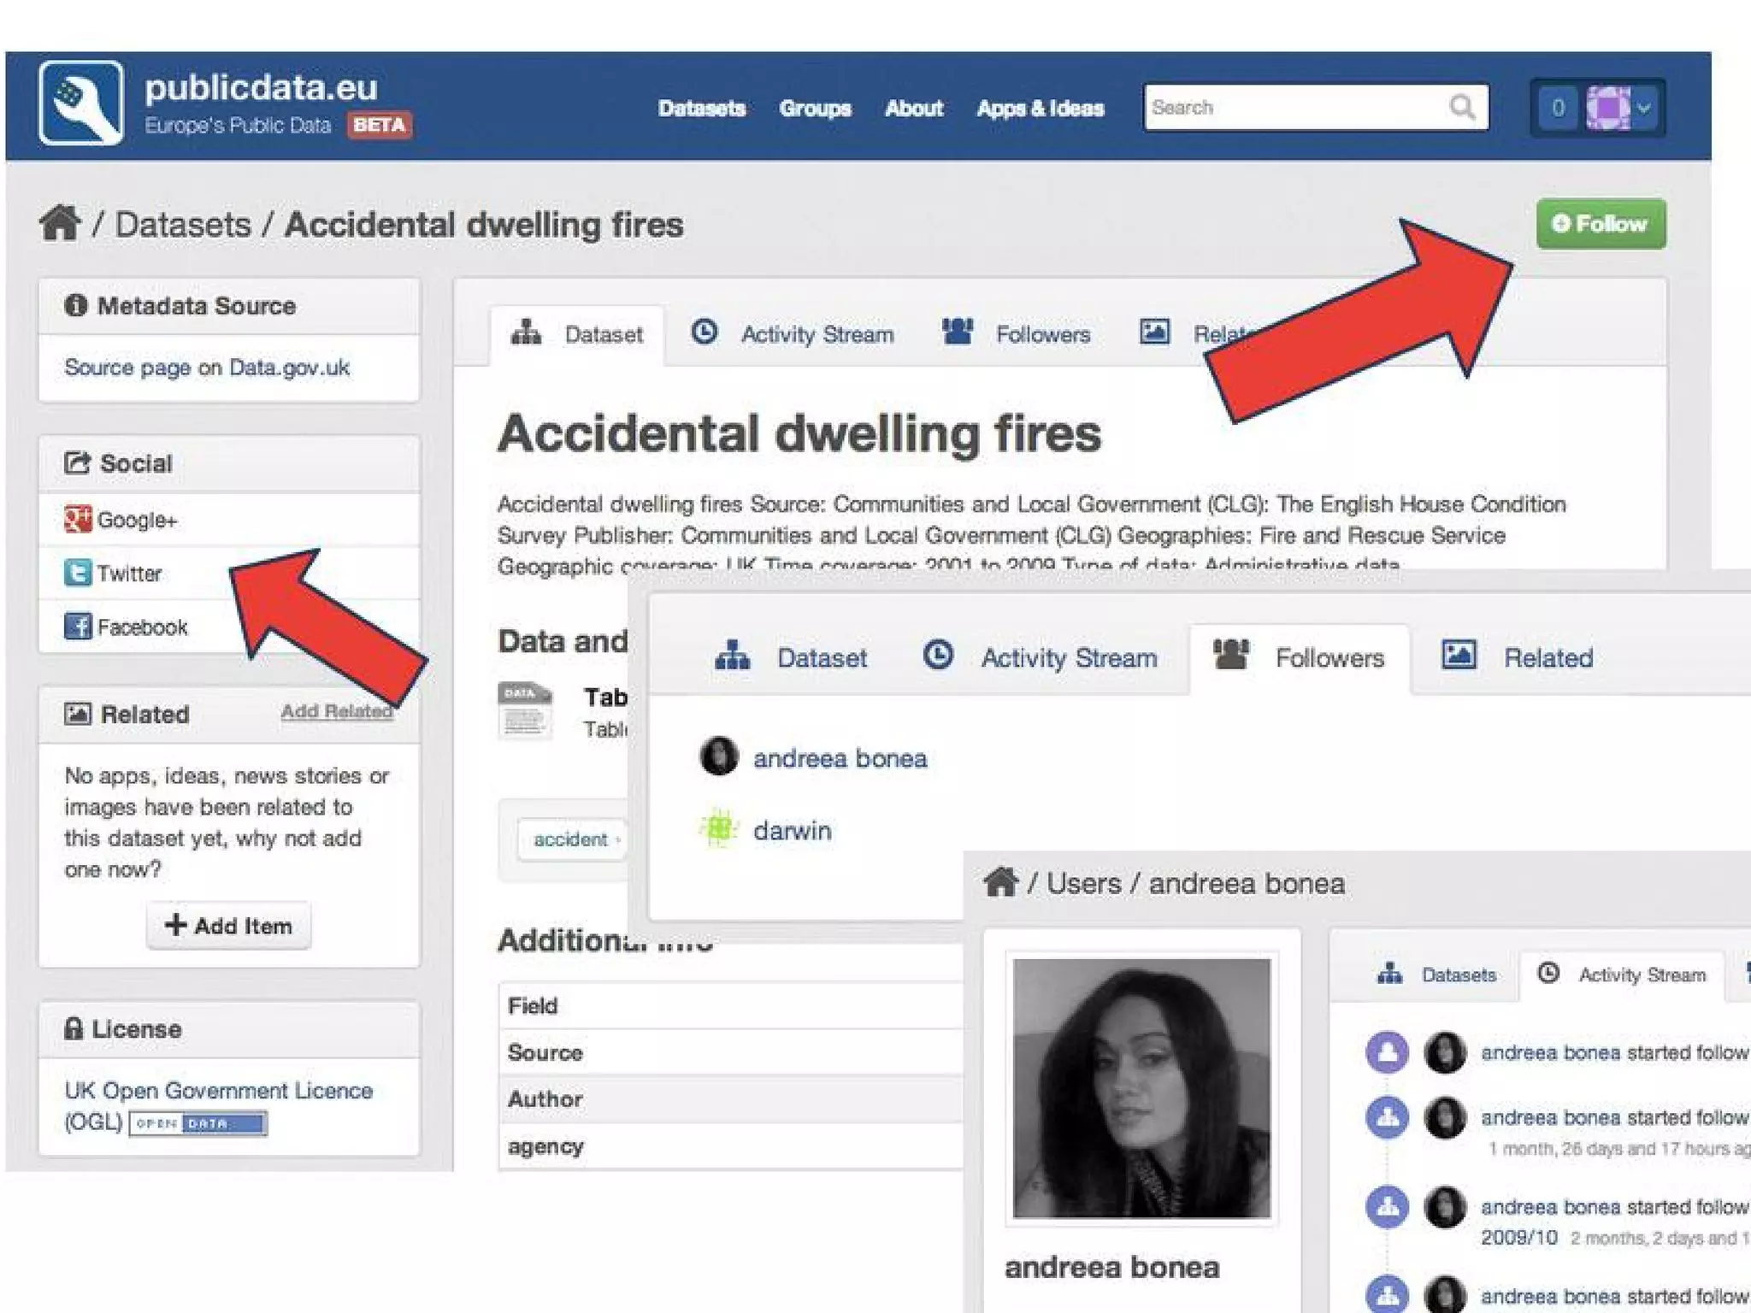Open the Source page on Data.gov.uk link
Viewport: 1751px width, 1313px height.
(x=207, y=368)
